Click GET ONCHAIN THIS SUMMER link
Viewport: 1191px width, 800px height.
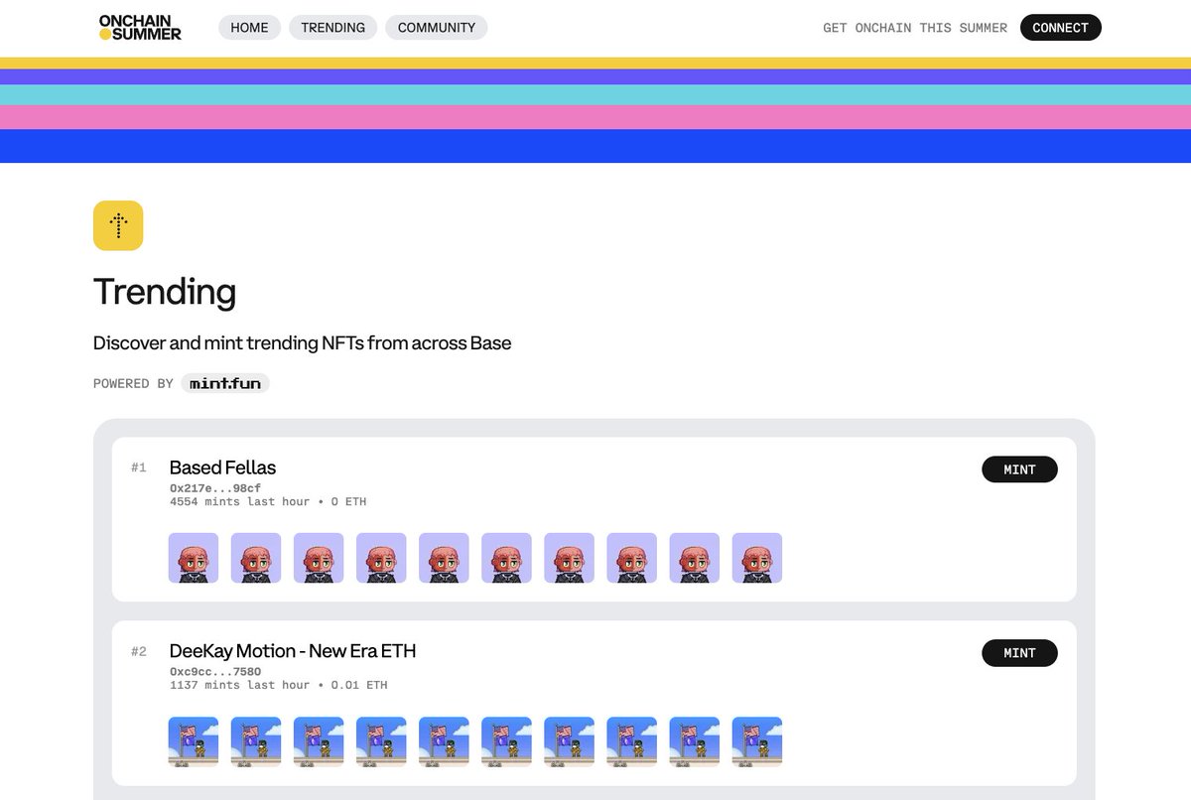tap(915, 28)
